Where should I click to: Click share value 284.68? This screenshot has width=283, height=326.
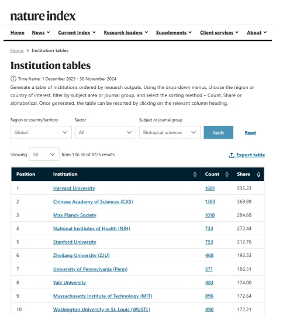[x=244, y=215]
